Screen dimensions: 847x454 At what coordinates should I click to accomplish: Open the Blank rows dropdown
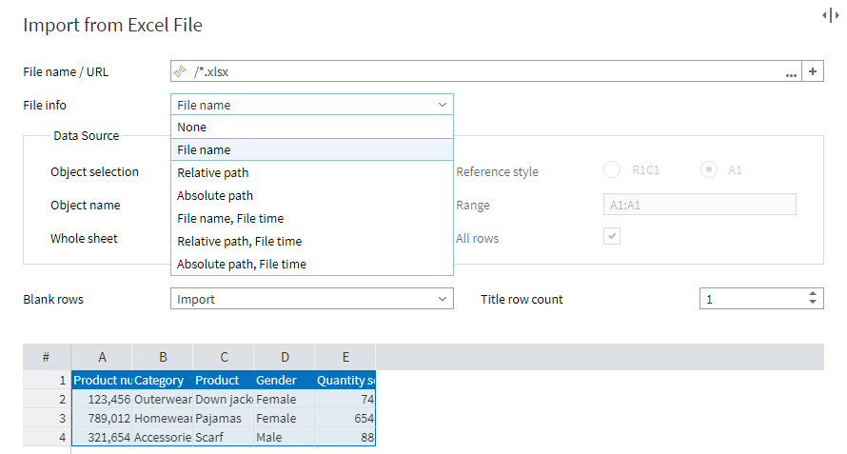tap(311, 299)
